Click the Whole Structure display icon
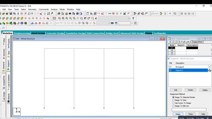This screenshot has height=119, width=212. click(54, 18)
